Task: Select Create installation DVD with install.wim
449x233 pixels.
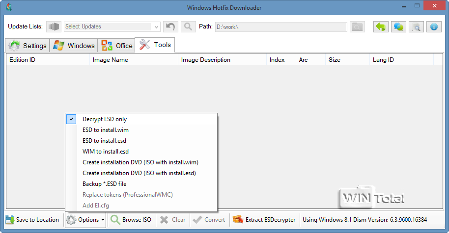Action: tap(140, 162)
